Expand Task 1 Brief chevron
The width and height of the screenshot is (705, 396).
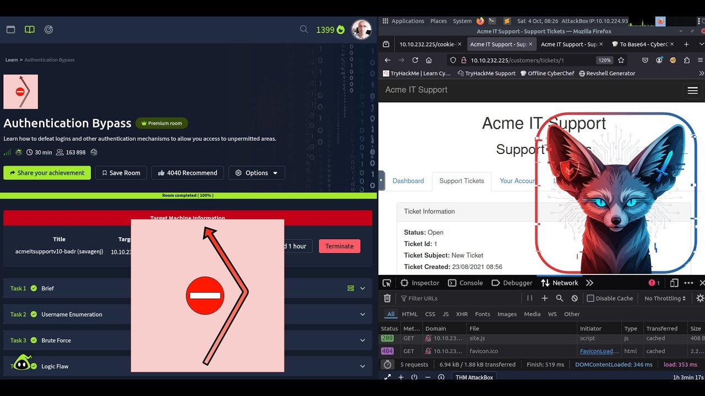coord(362,288)
